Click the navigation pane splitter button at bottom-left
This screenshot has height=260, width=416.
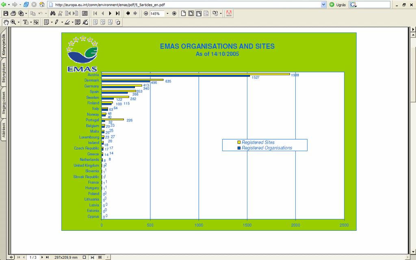[x=11, y=257]
